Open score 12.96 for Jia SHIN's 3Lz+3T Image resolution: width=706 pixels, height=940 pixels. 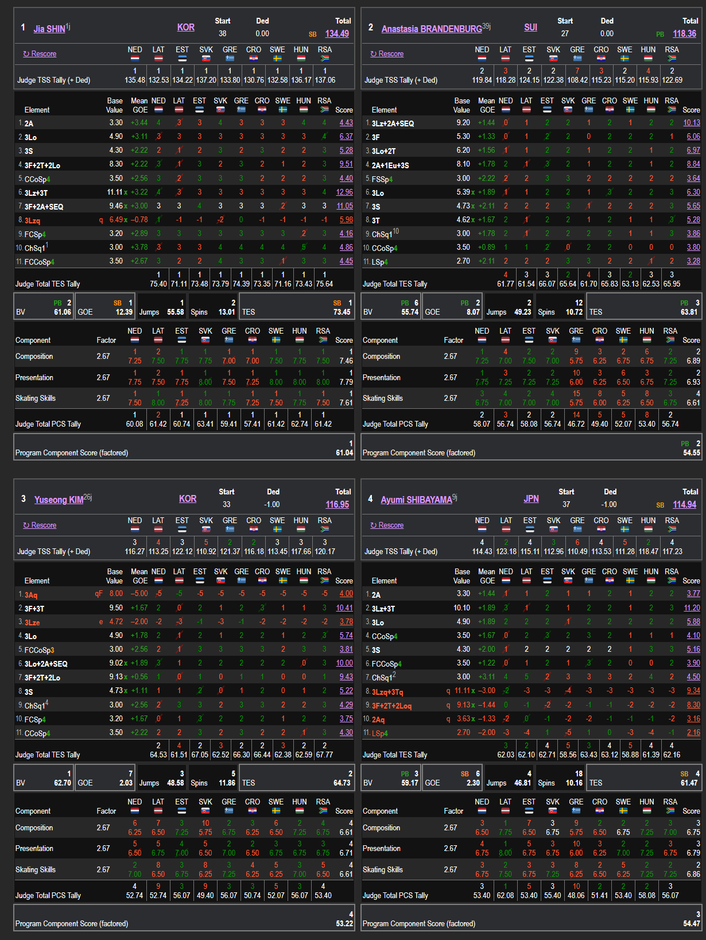[x=344, y=192]
